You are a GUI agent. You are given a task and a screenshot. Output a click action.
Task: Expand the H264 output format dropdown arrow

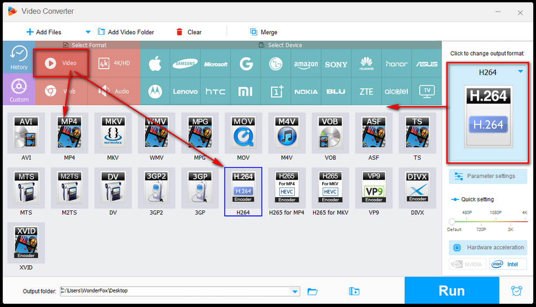point(520,72)
